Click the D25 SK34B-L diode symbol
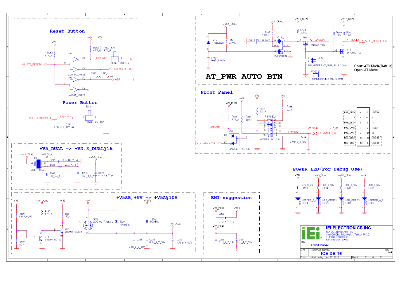Image resolution: width=403 pixels, height=285 pixels. (116, 221)
